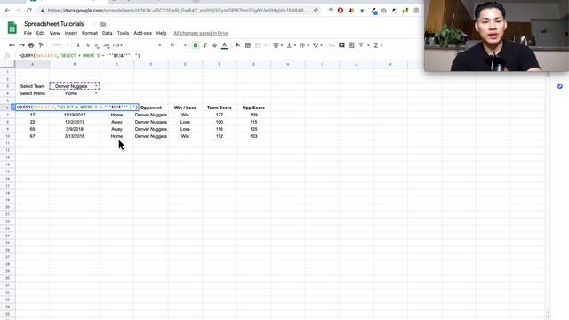
Task: Select column H header
Action: point(288,64)
